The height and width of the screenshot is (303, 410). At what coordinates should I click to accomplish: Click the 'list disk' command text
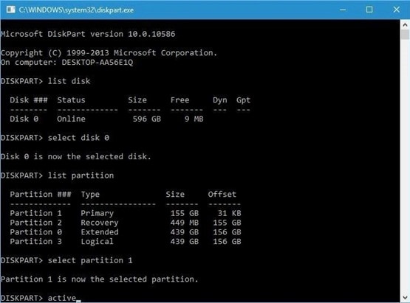click(69, 81)
